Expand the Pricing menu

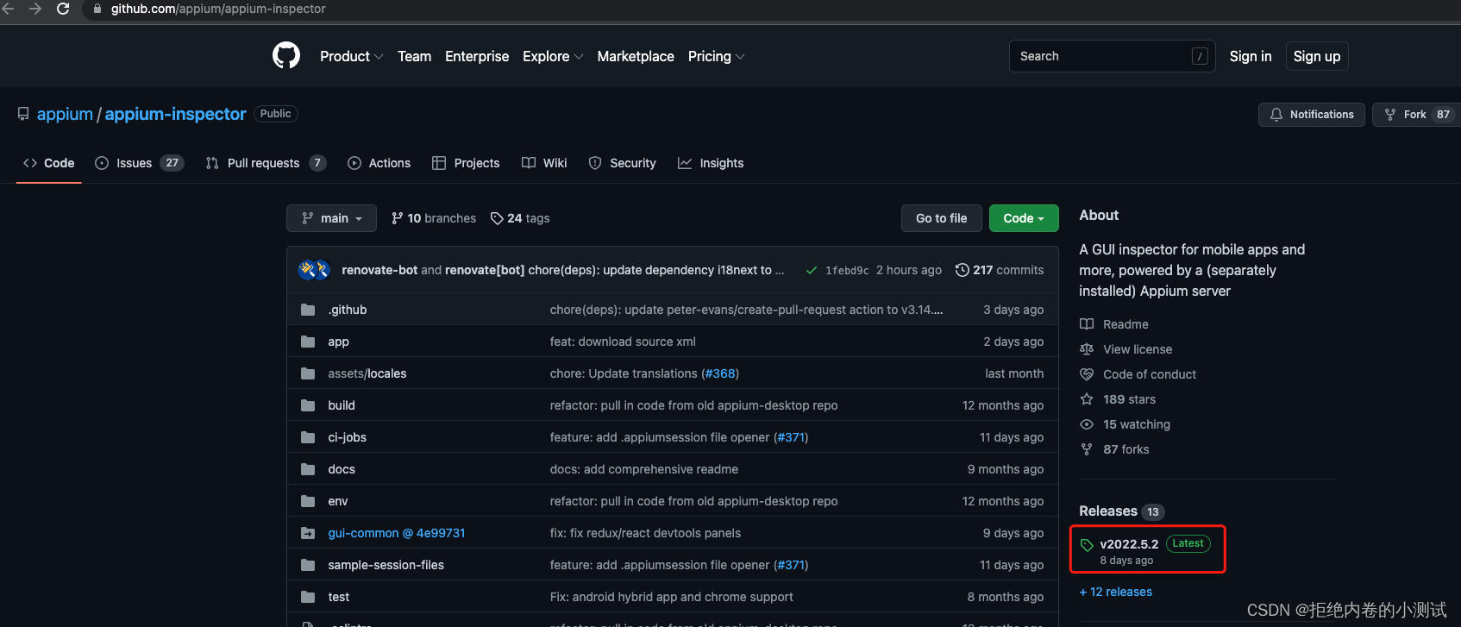(x=716, y=56)
